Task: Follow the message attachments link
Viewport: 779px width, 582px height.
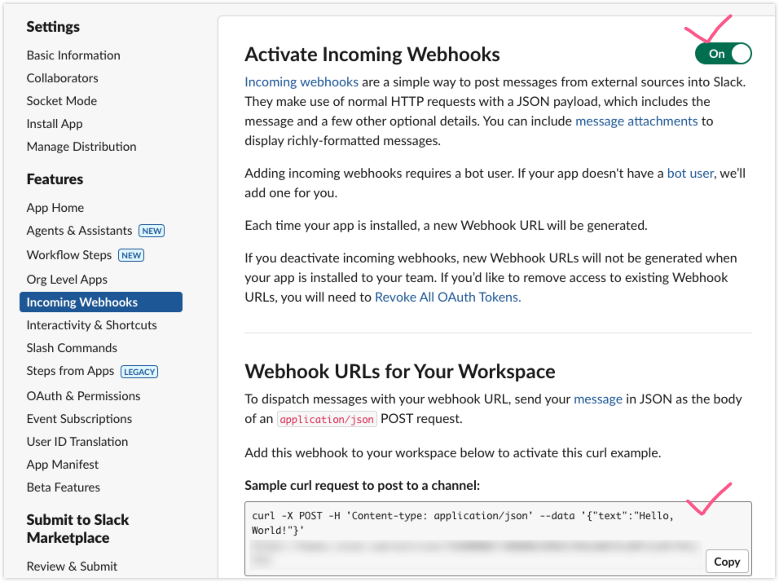Action: [636, 121]
